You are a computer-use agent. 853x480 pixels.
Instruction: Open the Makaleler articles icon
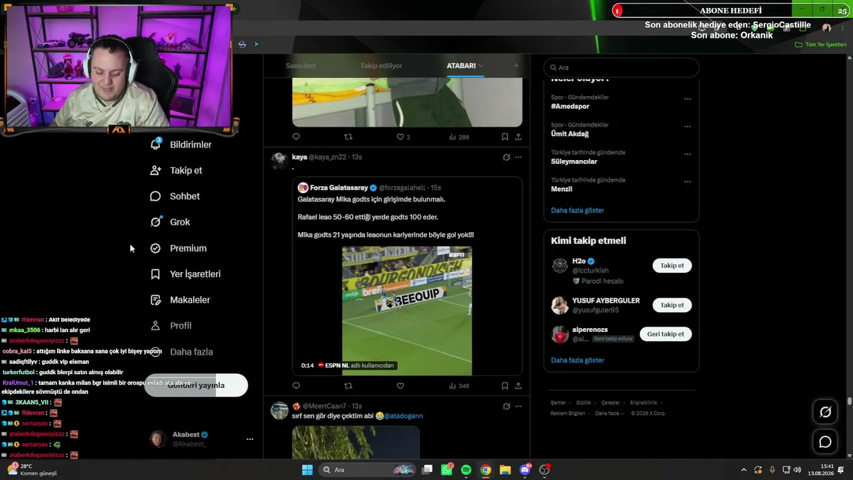point(155,300)
